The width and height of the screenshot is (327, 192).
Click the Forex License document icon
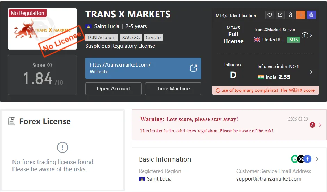click(x=12, y=121)
